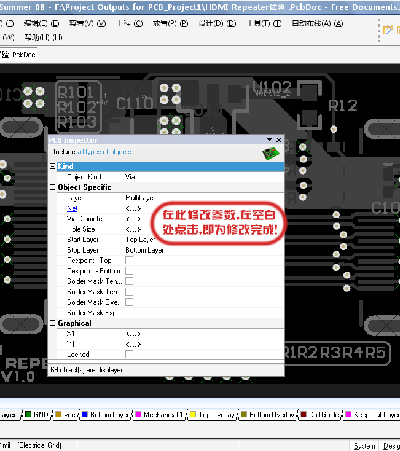Switch to the Keep-Out Layer tab
The image size is (400, 451).
(372, 415)
